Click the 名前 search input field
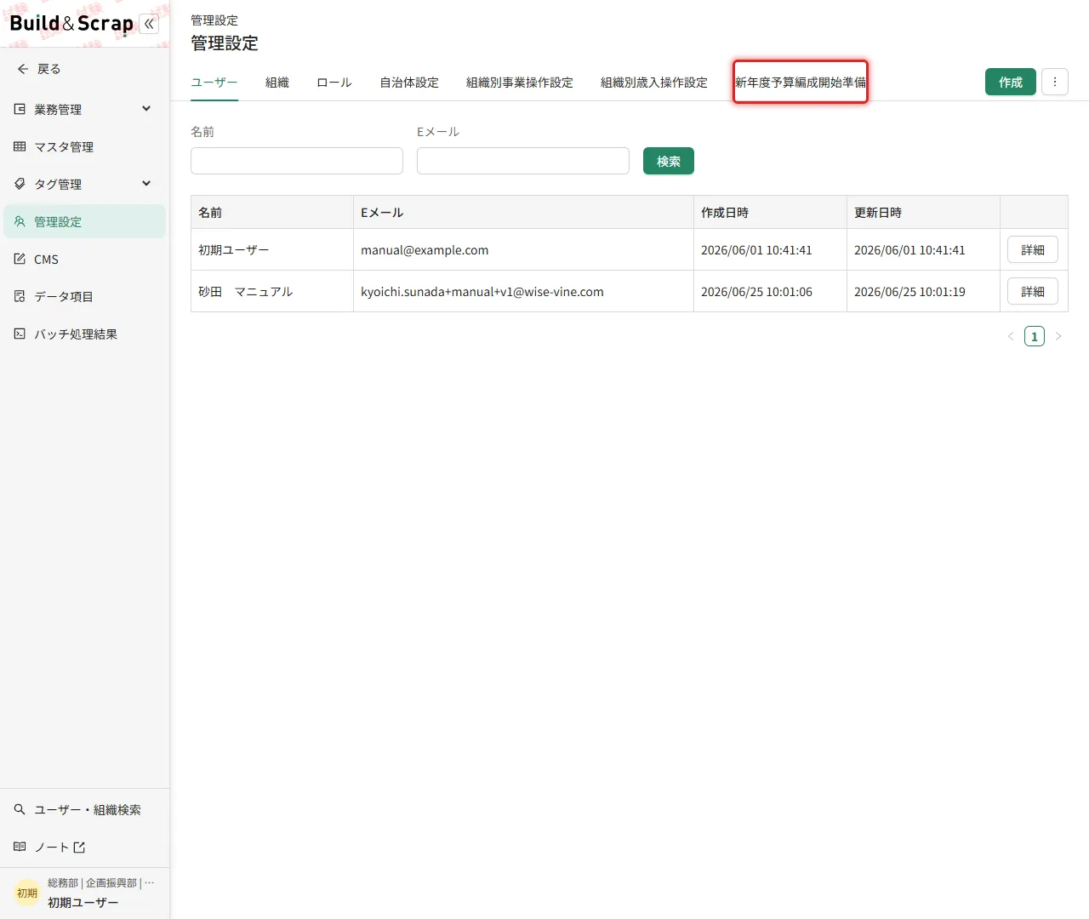 click(297, 161)
